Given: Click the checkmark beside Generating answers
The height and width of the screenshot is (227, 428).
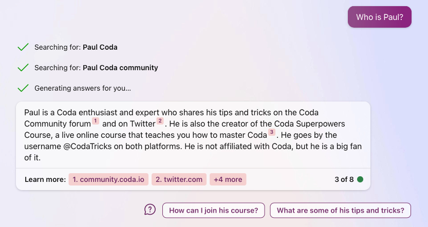Looking at the screenshot, I should coord(23,88).
